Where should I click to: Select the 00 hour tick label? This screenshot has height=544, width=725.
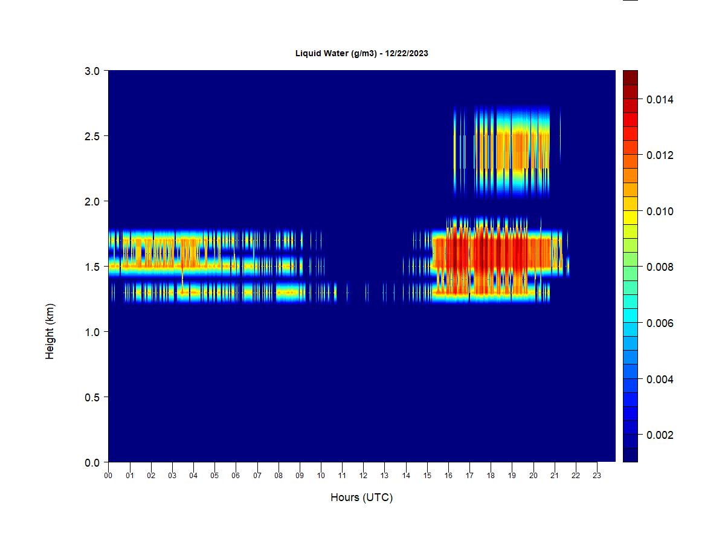[108, 475]
